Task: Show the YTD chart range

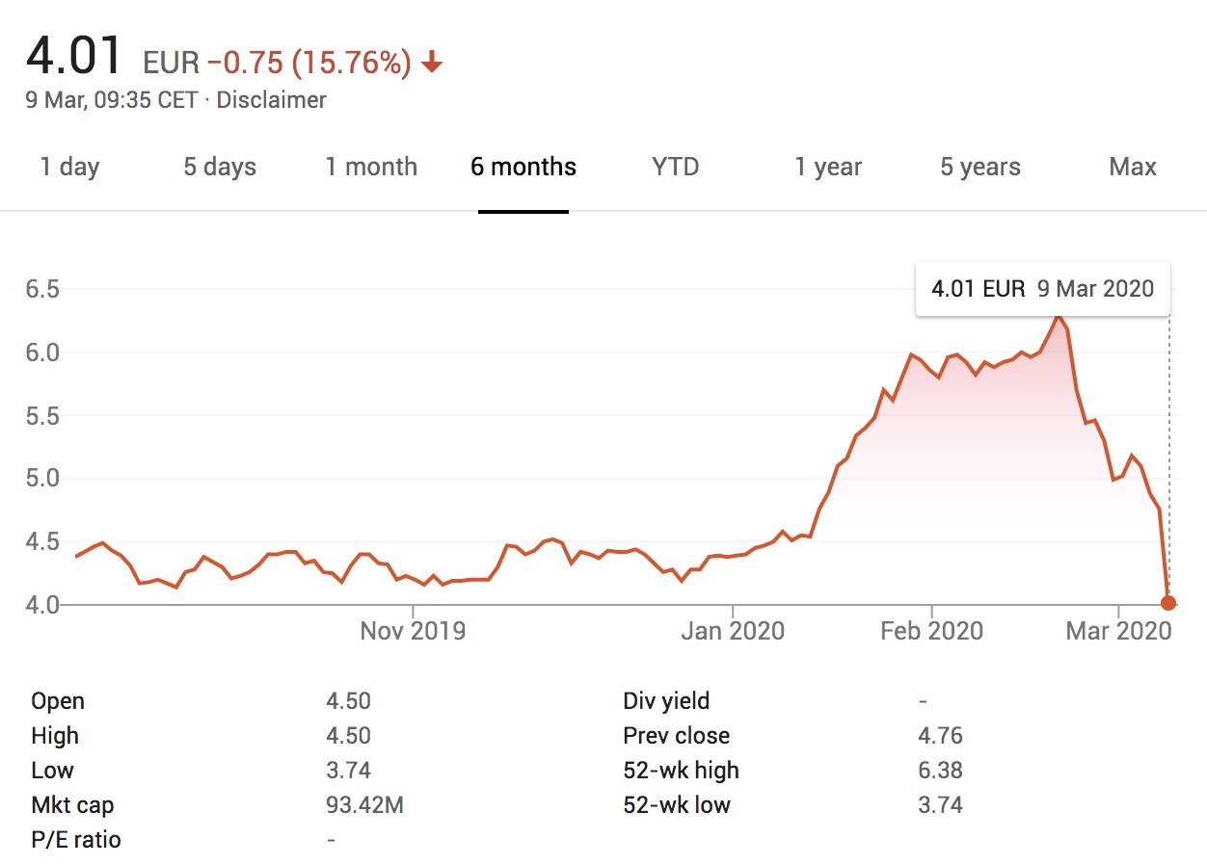Action: point(675,167)
